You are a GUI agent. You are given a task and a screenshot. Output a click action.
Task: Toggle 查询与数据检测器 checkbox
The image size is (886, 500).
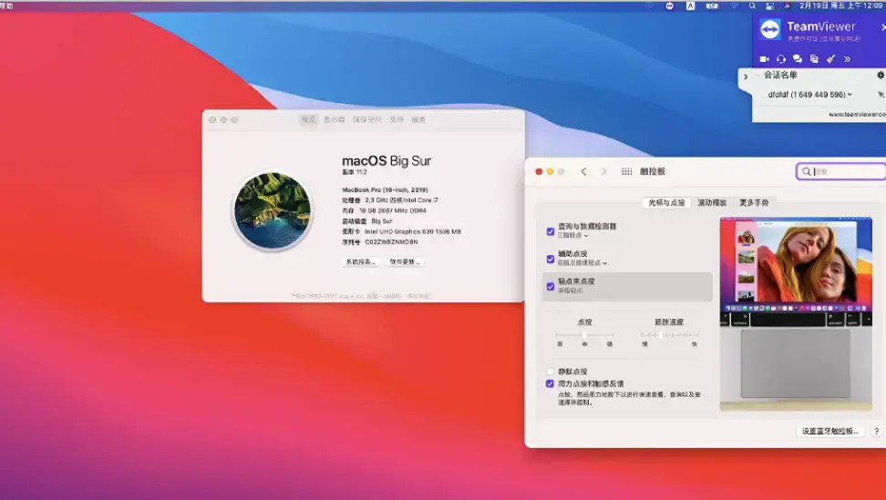pos(551,231)
